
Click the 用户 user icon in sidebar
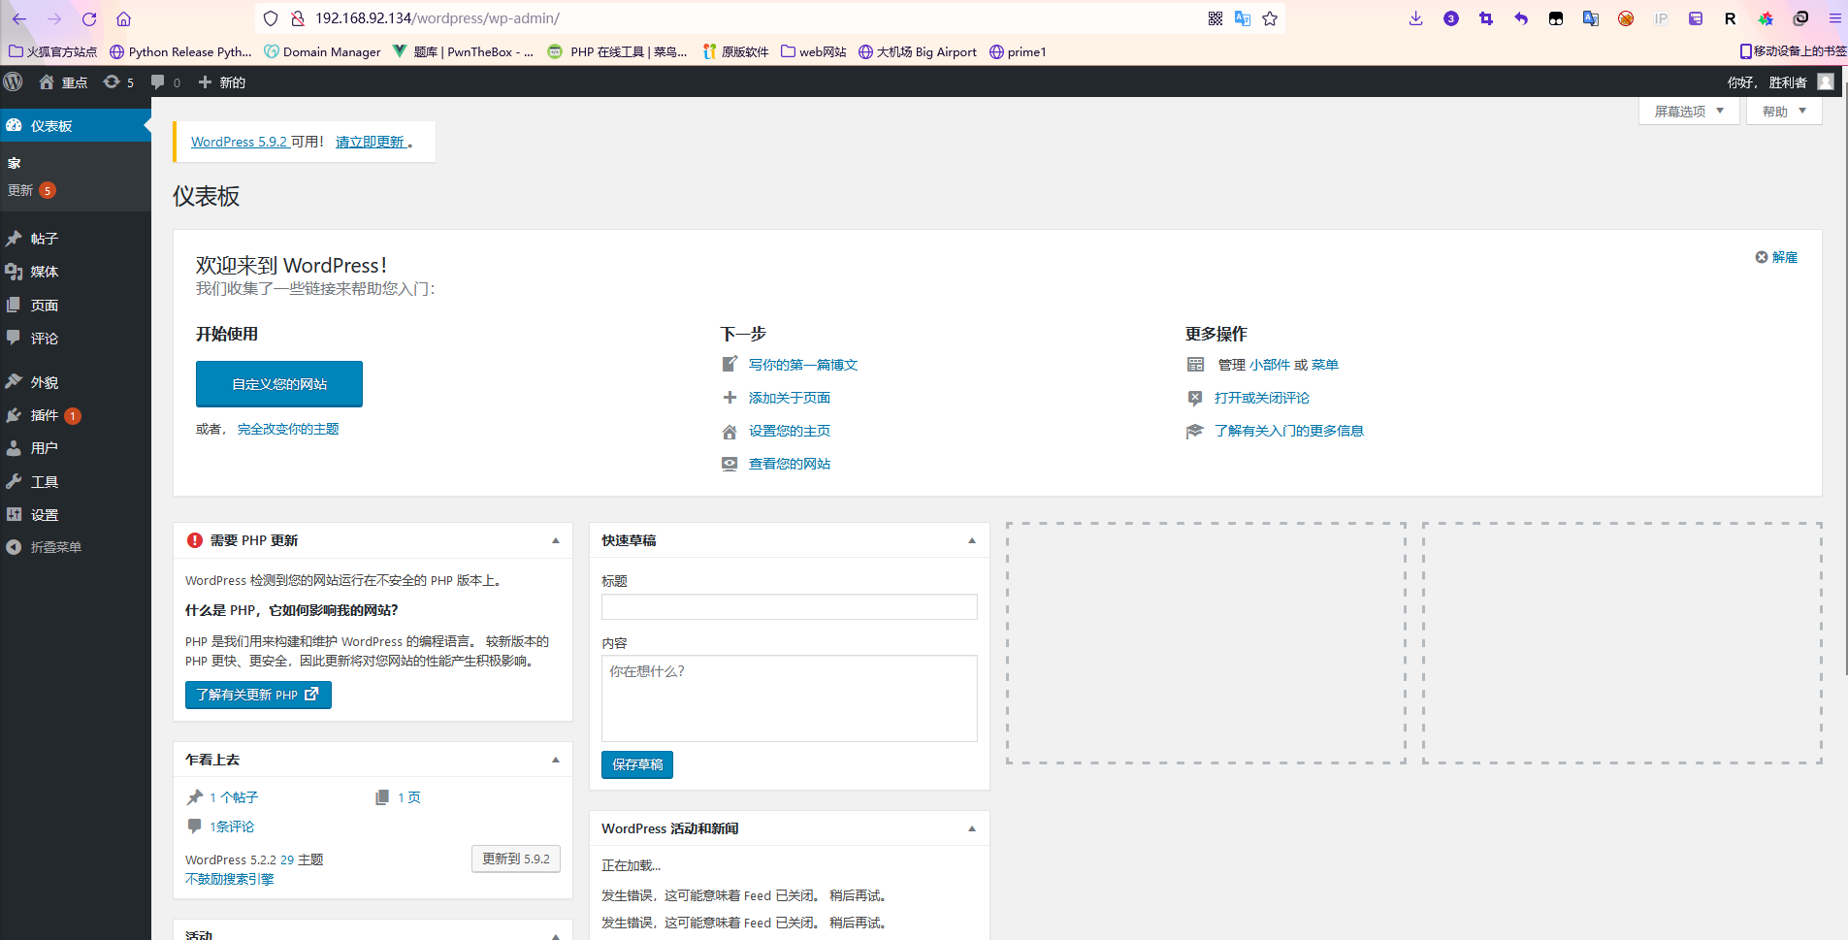click(x=14, y=448)
